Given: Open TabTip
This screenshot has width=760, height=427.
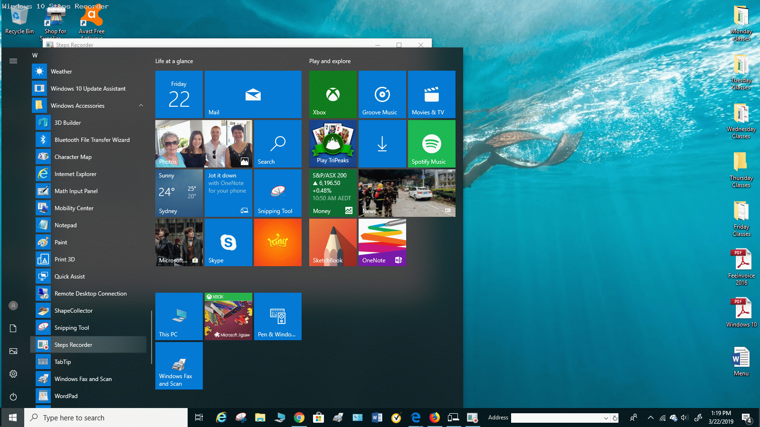Looking at the screenshot, I should pos(89,362).
